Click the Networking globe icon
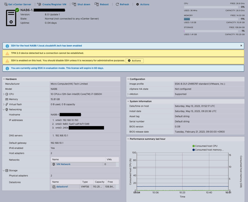Screen dimensions: 248x202 tap(7, 110)
